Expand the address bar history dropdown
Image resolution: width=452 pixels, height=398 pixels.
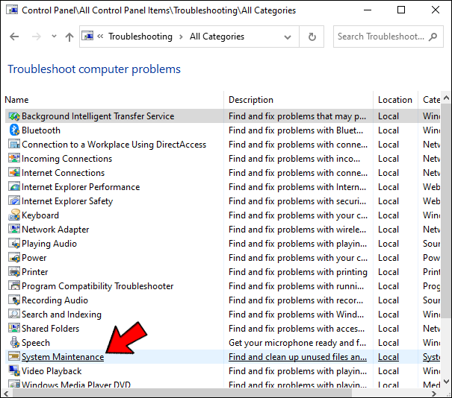289,37
